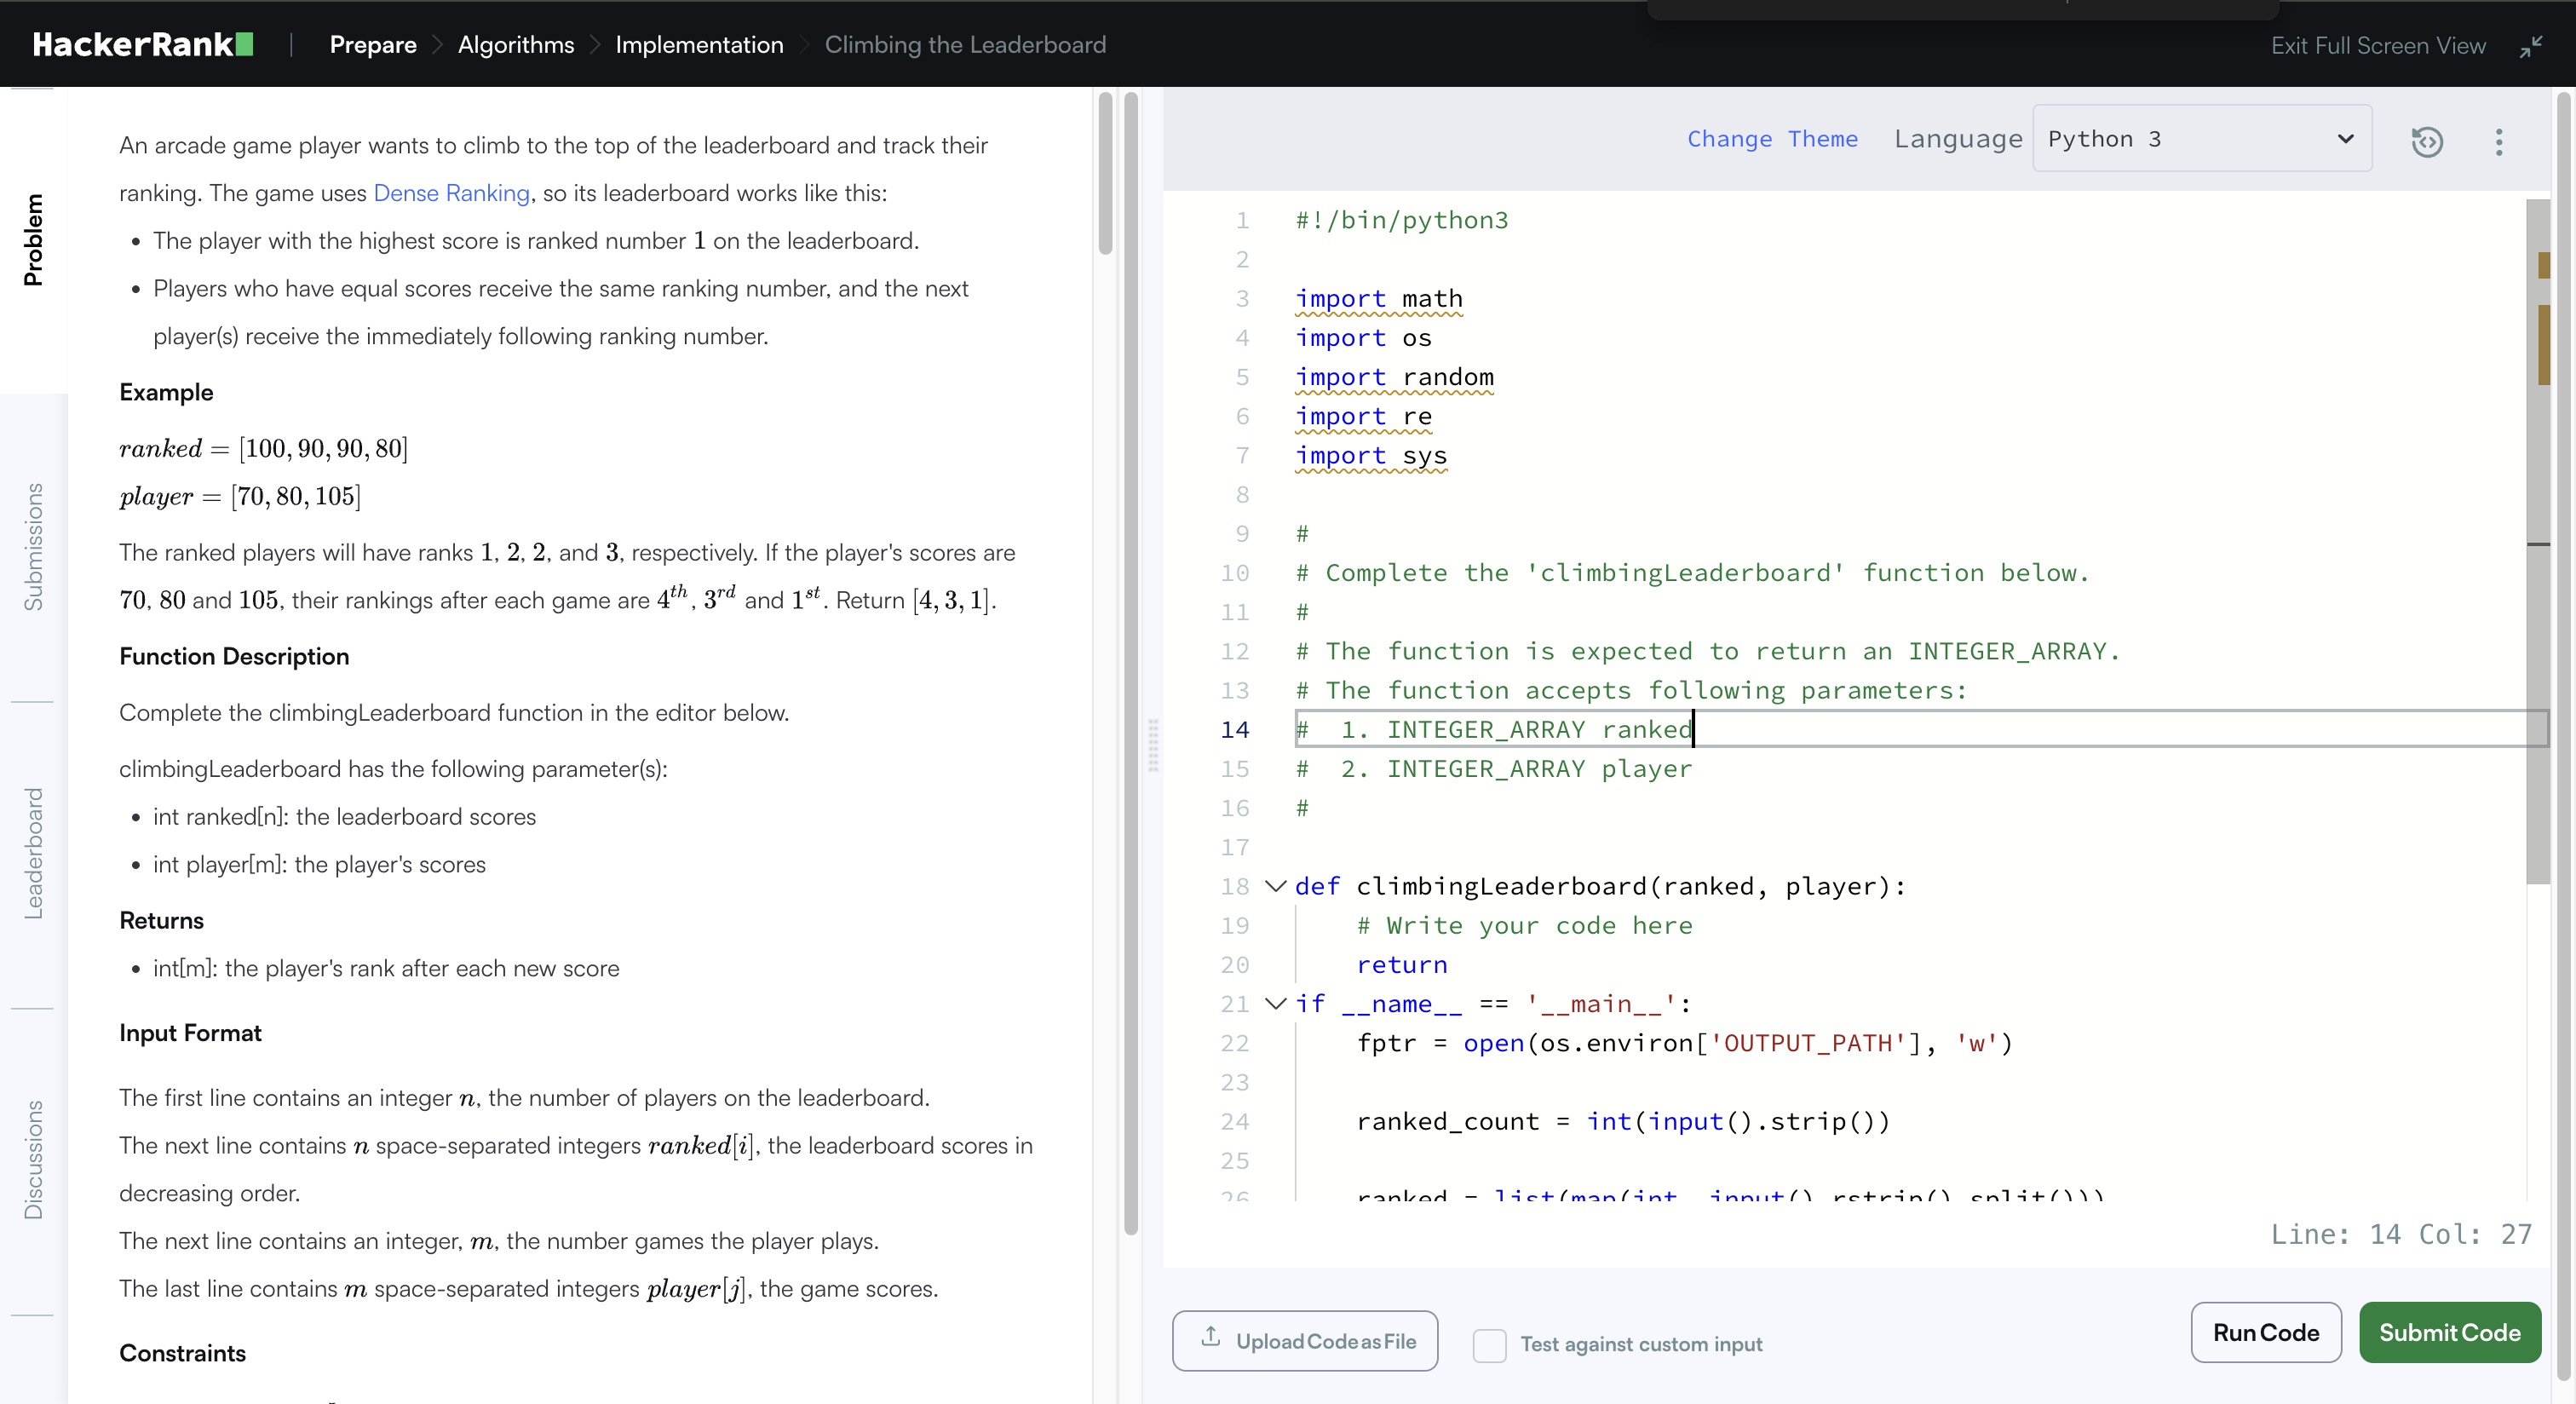2576x1404 pixels.
Task: Click the problem description scrollbar
Action: coord(1105,175)
